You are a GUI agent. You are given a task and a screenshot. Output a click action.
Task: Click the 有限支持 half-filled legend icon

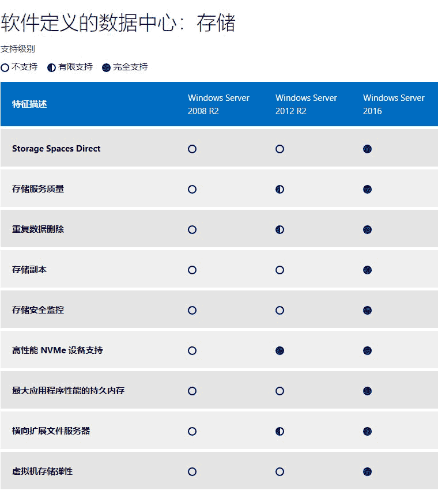tap(52, 67)
